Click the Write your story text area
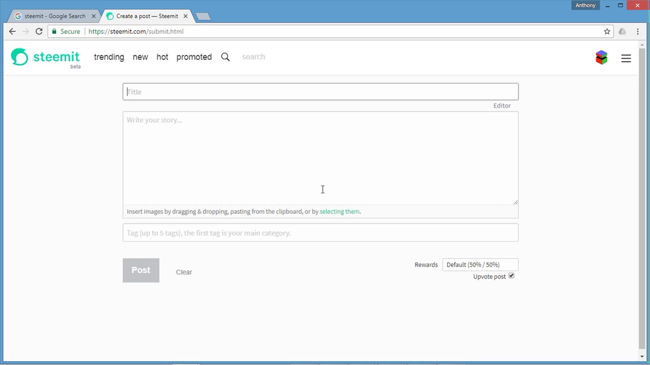The image size is (650, 365). tap(320, 158)
